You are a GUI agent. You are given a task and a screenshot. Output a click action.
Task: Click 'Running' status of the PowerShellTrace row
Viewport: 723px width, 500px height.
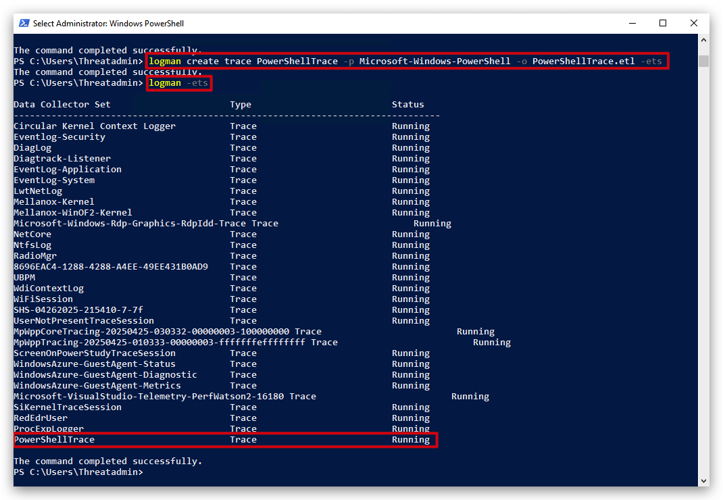(x=410, y=440)
